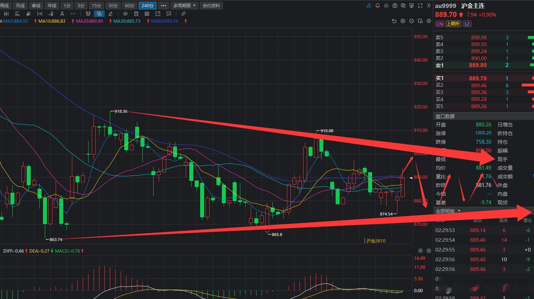Select the 240分 timeframe
The image size is (534, 299).
click(x=147, y=6)
